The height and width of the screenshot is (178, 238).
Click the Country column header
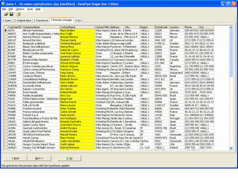pos(177,27)
